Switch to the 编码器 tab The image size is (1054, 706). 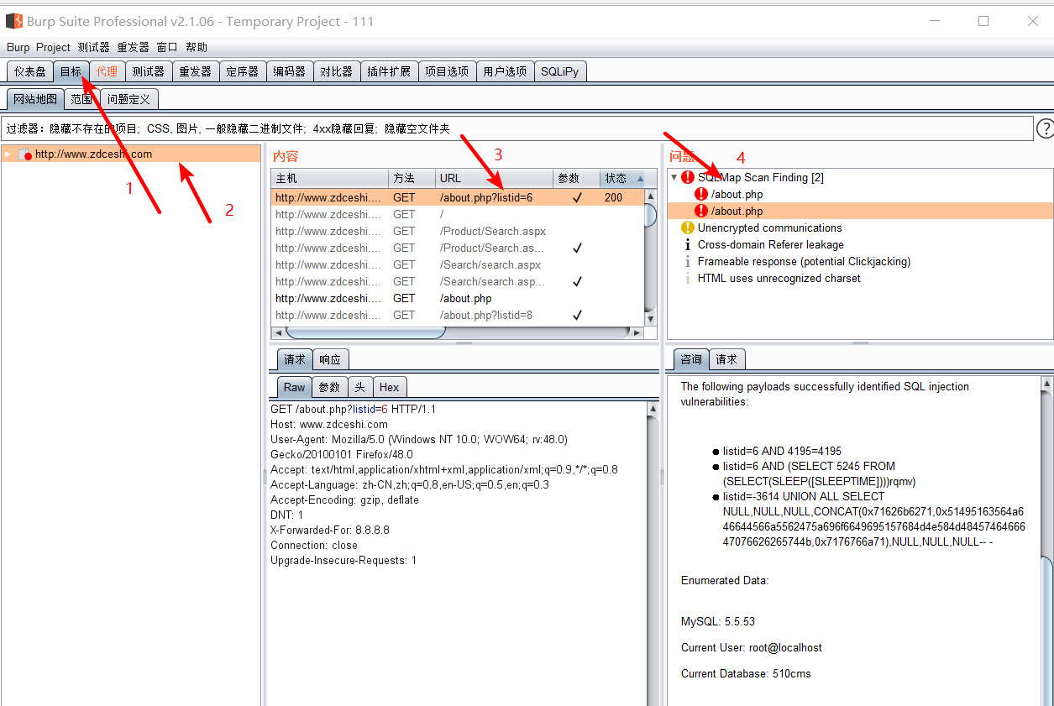coord(289,71)
